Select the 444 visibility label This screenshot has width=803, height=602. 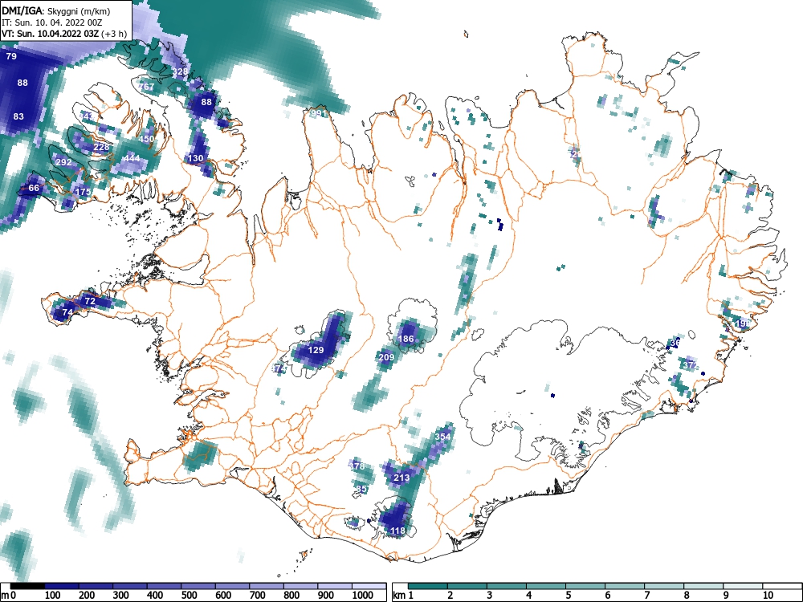tap(132, 158)
